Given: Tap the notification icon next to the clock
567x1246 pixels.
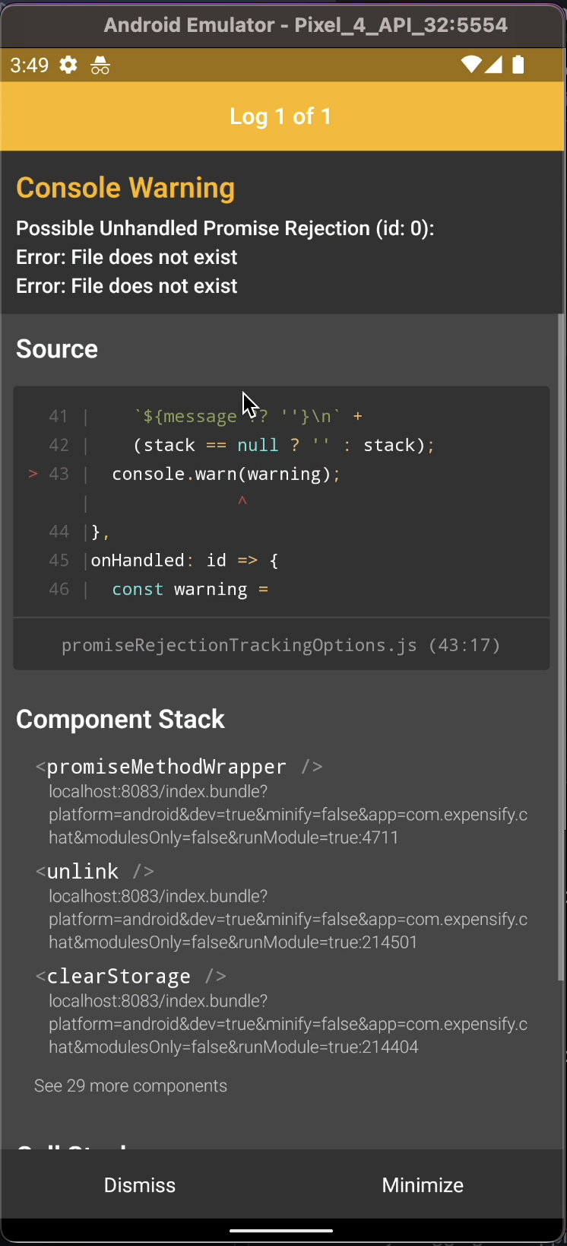Looking at the screenshot, I should click(x=100, y=65).
